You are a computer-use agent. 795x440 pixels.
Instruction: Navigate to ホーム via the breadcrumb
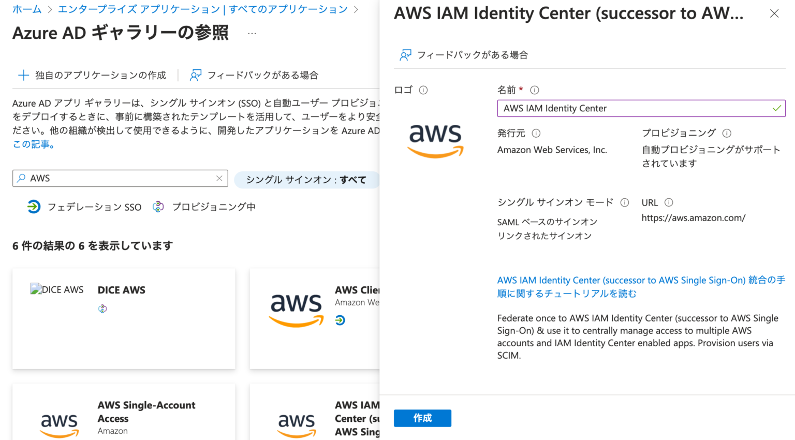[x=27, y=9]
